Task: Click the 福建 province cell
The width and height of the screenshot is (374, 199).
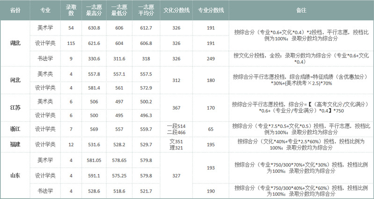Action: pos(15,144)
